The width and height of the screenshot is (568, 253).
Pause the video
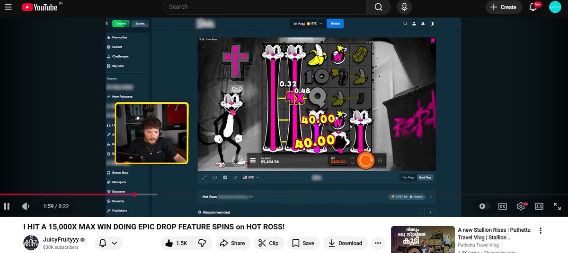tap(7, 206)
